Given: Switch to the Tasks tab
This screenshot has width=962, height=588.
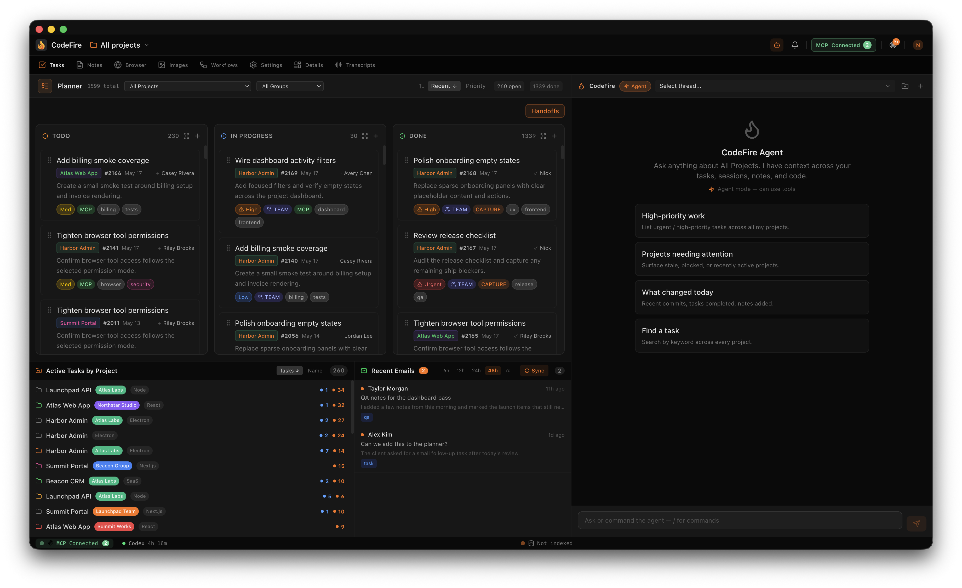Looking at the screenshot, I should (x=51, y=65).
